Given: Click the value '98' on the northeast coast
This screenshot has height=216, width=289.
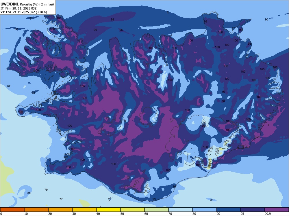Looking at the screenshot, I should point(250,44).
